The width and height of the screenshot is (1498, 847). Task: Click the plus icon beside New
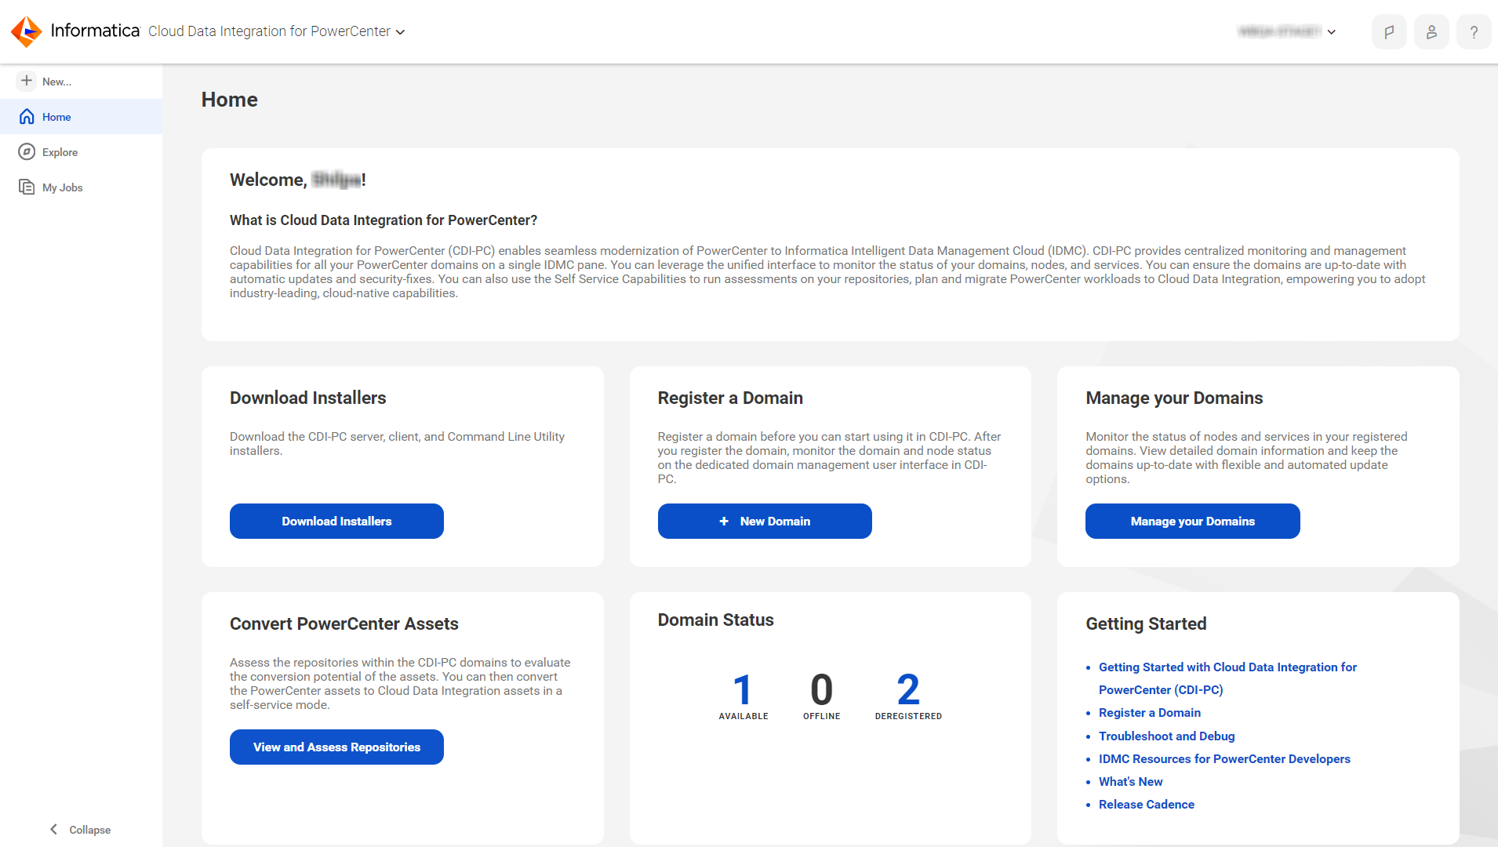pyautogui.click(x=27, y=81)
